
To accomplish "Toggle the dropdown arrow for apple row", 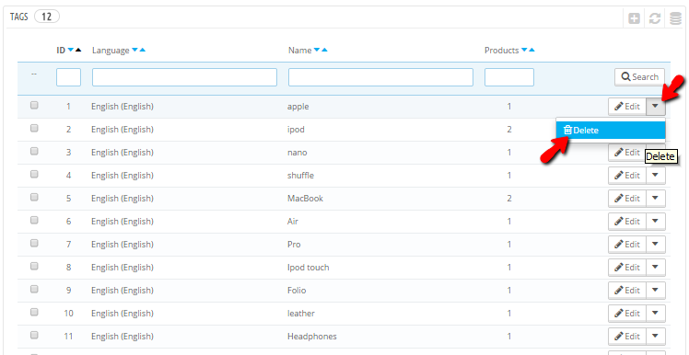I will coord(656,106).
